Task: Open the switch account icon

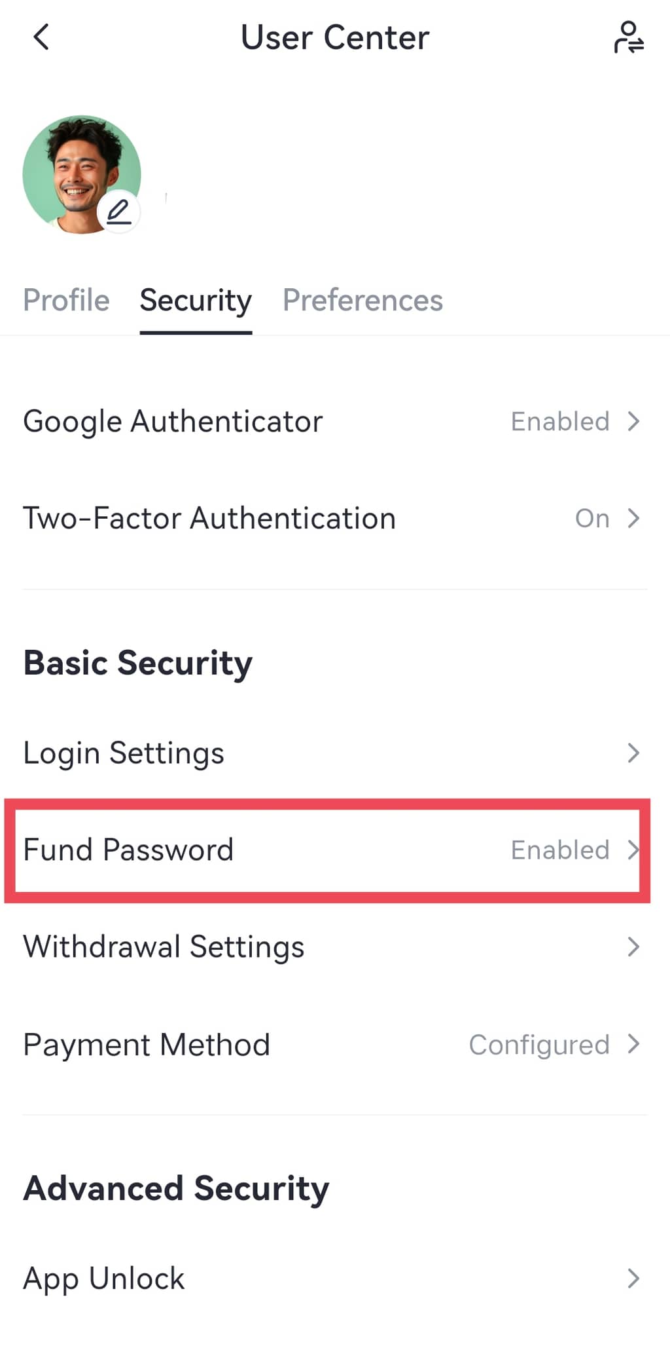Action: click(x=628, y=37)
